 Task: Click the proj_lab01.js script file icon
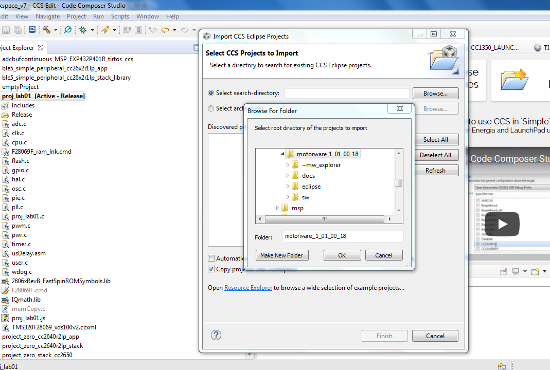pyautogui.click(x=6, y=318)
